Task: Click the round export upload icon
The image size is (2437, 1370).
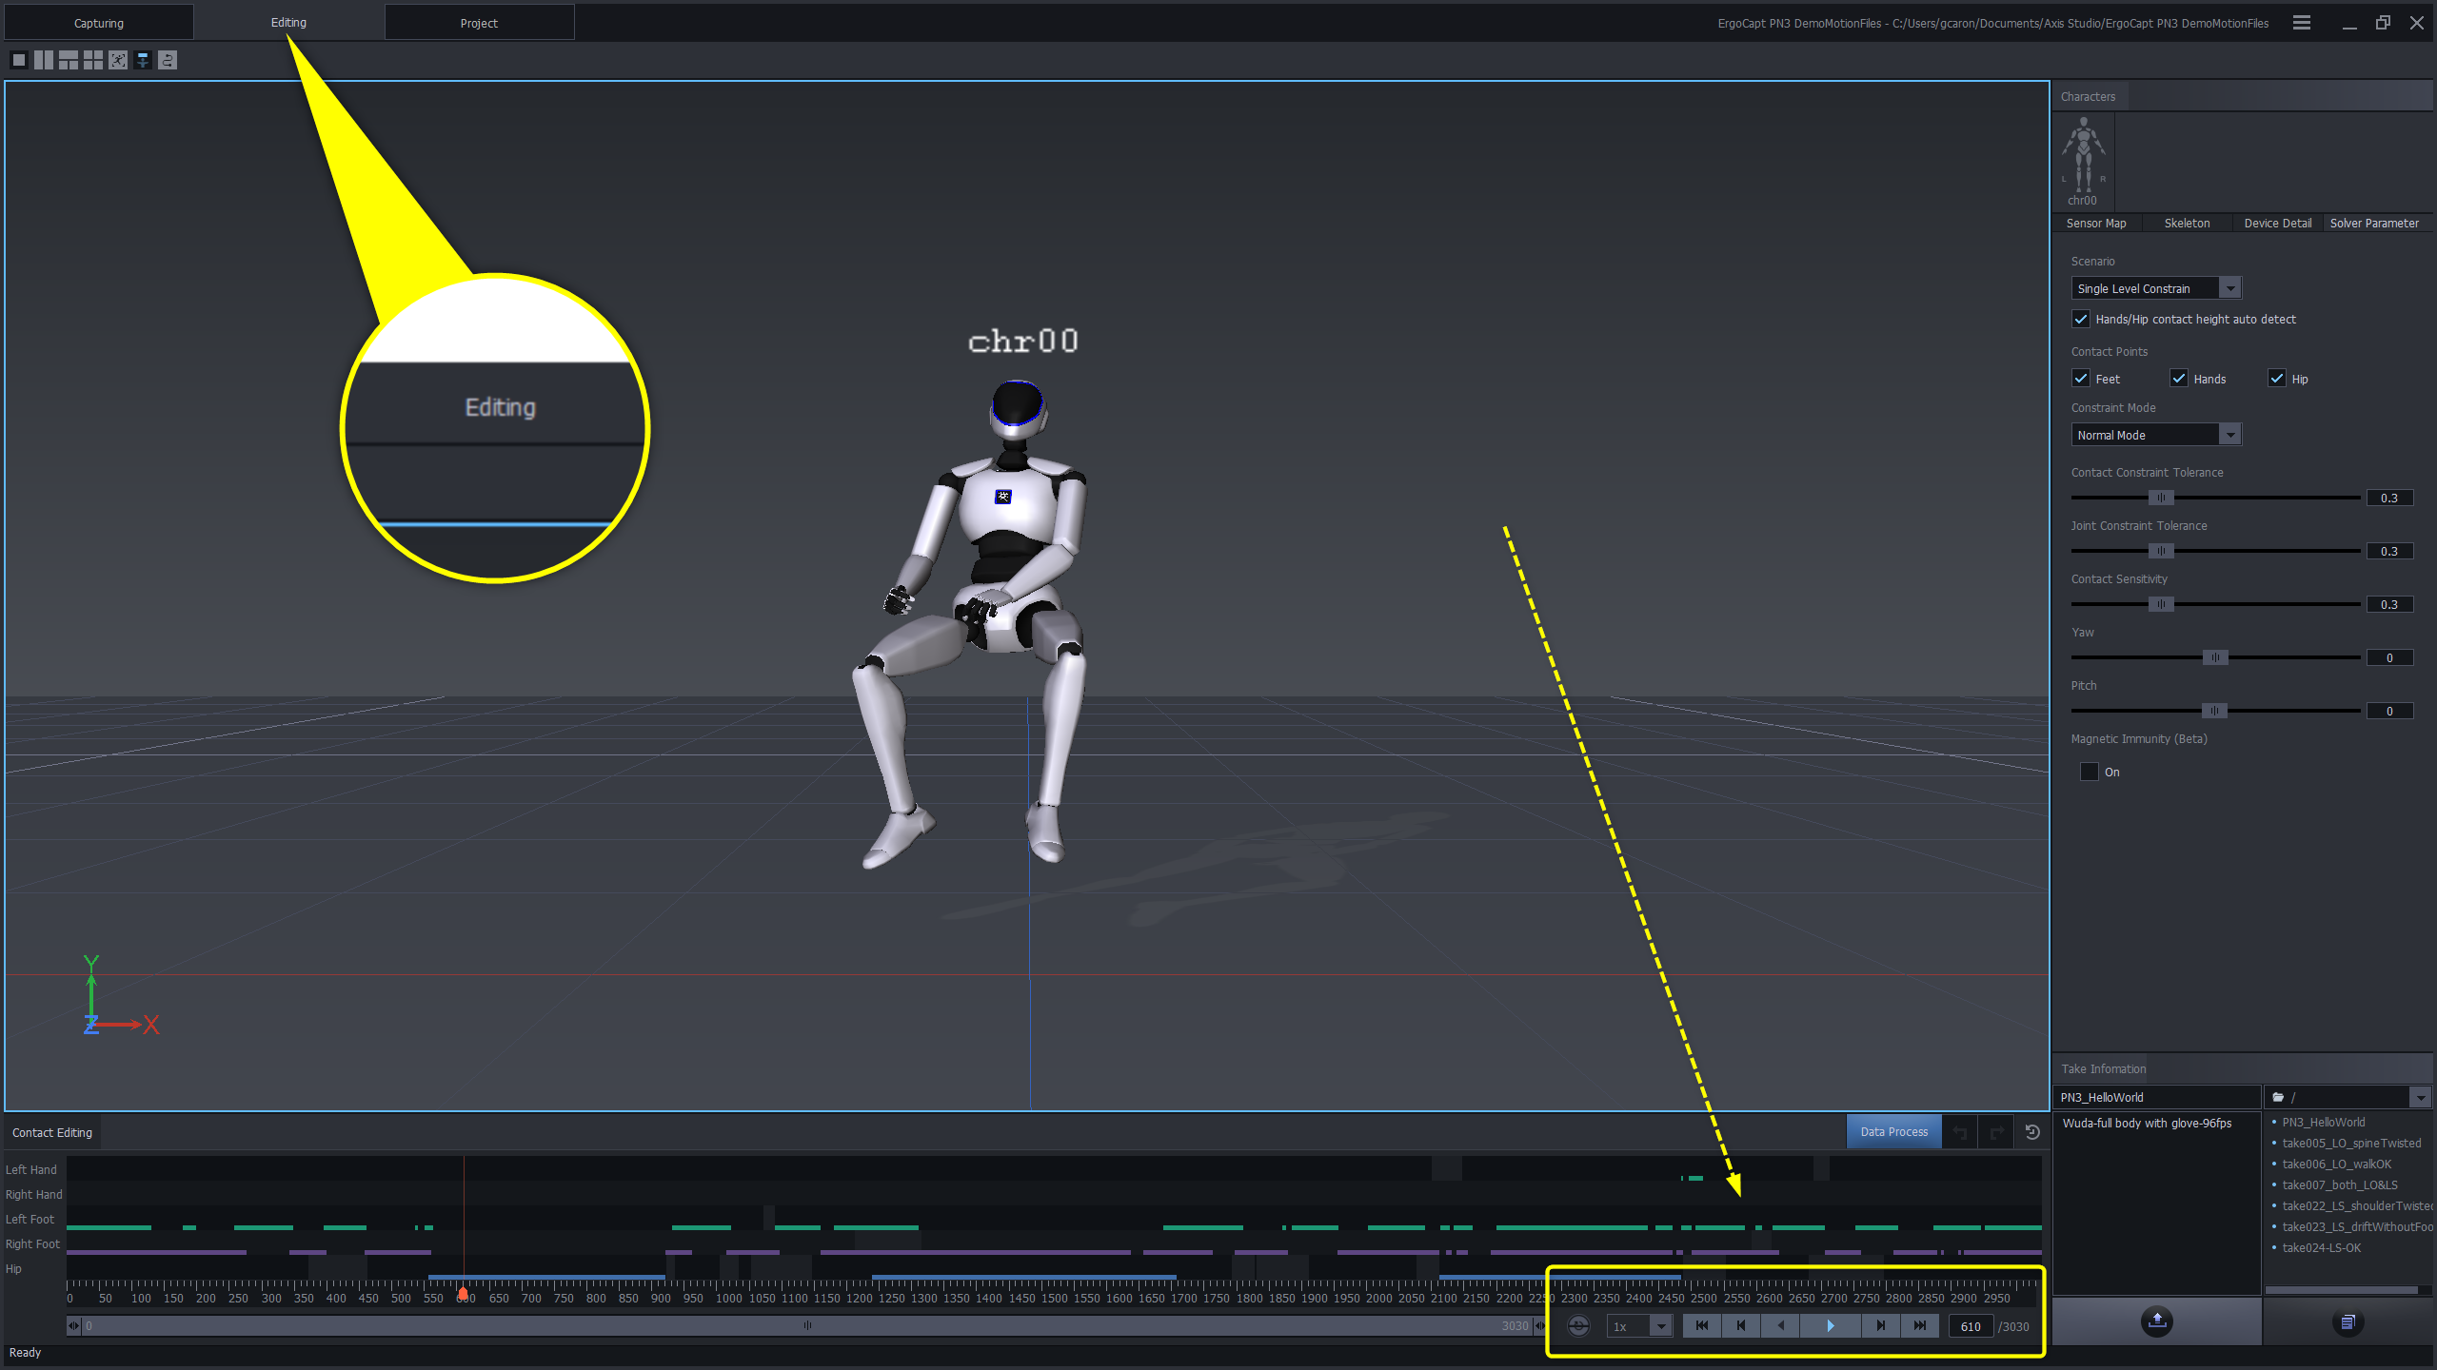Action: pos(2157,1321)
